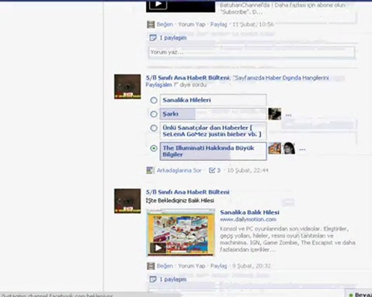Open 1 paylaşım on the 11 Şubat post
The width and height of the screenshot is (372, 297).
coord(173,38)
